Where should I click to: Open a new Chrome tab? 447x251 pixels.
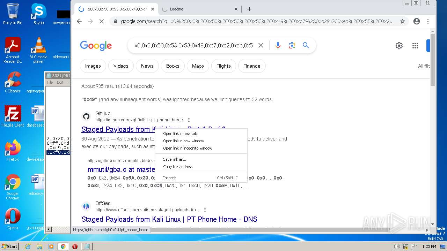pyautogui.click(x=249, y=9)
